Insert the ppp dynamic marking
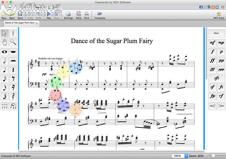 (x=221, y=70)
